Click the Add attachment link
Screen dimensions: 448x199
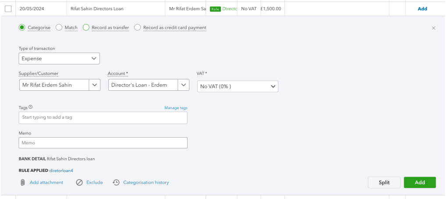tap(46, 182)
